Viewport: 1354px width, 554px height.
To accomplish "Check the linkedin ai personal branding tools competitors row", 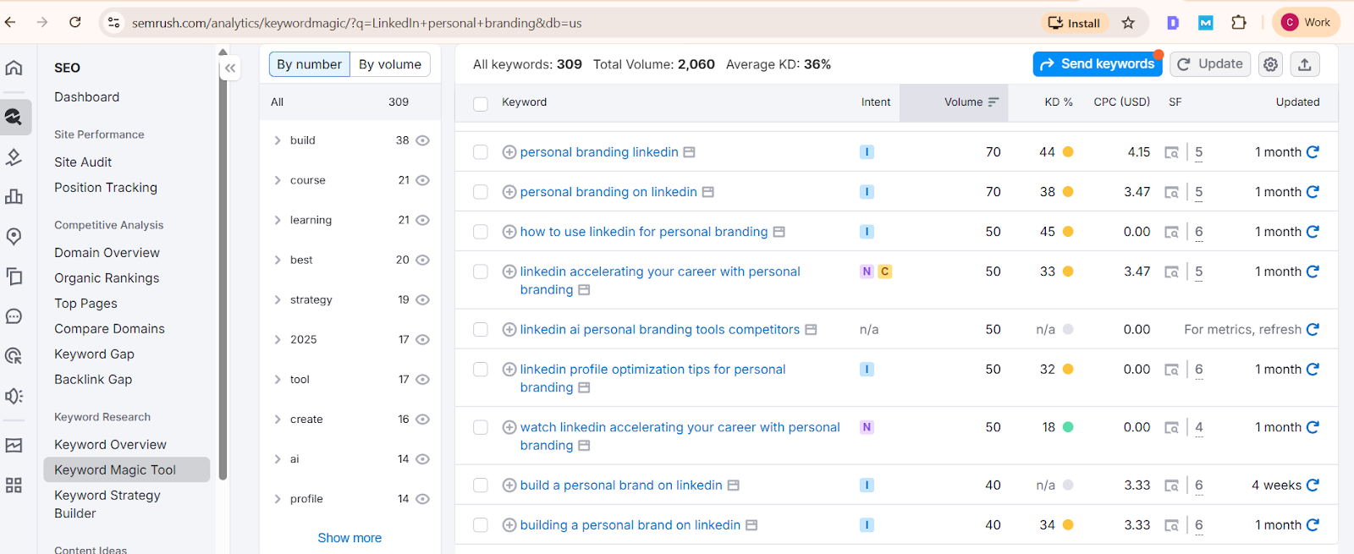I will [x=481, y=330].
